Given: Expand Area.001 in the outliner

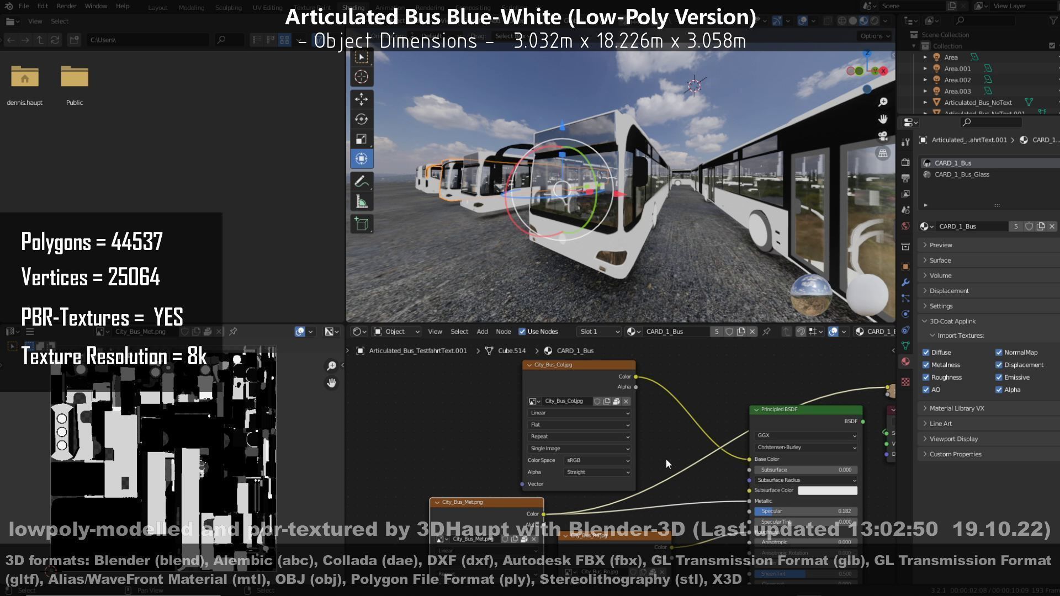Looking at the screenshot, I should tap(925, 69).
